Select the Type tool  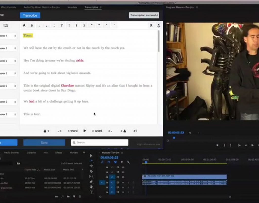(x=91, y=192)
